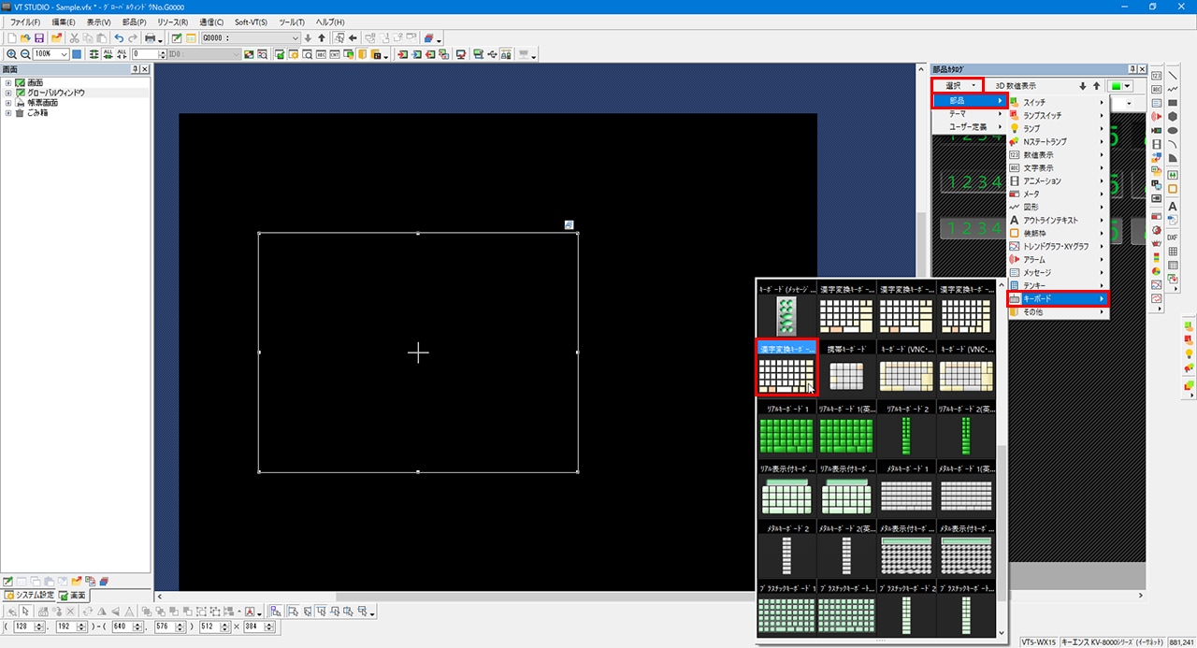Image resolution: width=1197 pixels, height=648 pixels.
Task: Click the DXF import icon
Action: pos(1173,238)
